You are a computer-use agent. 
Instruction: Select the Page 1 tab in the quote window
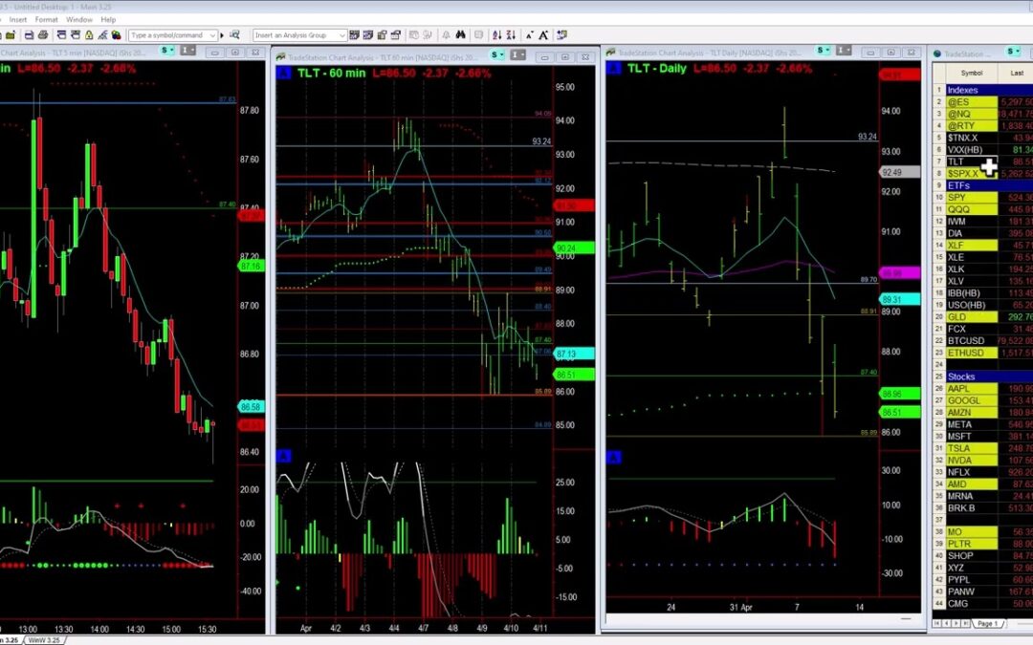990,623
